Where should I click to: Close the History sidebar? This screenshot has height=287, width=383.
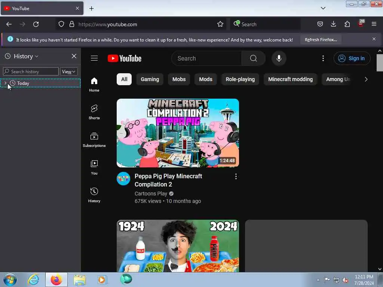[x=74, y=56]
